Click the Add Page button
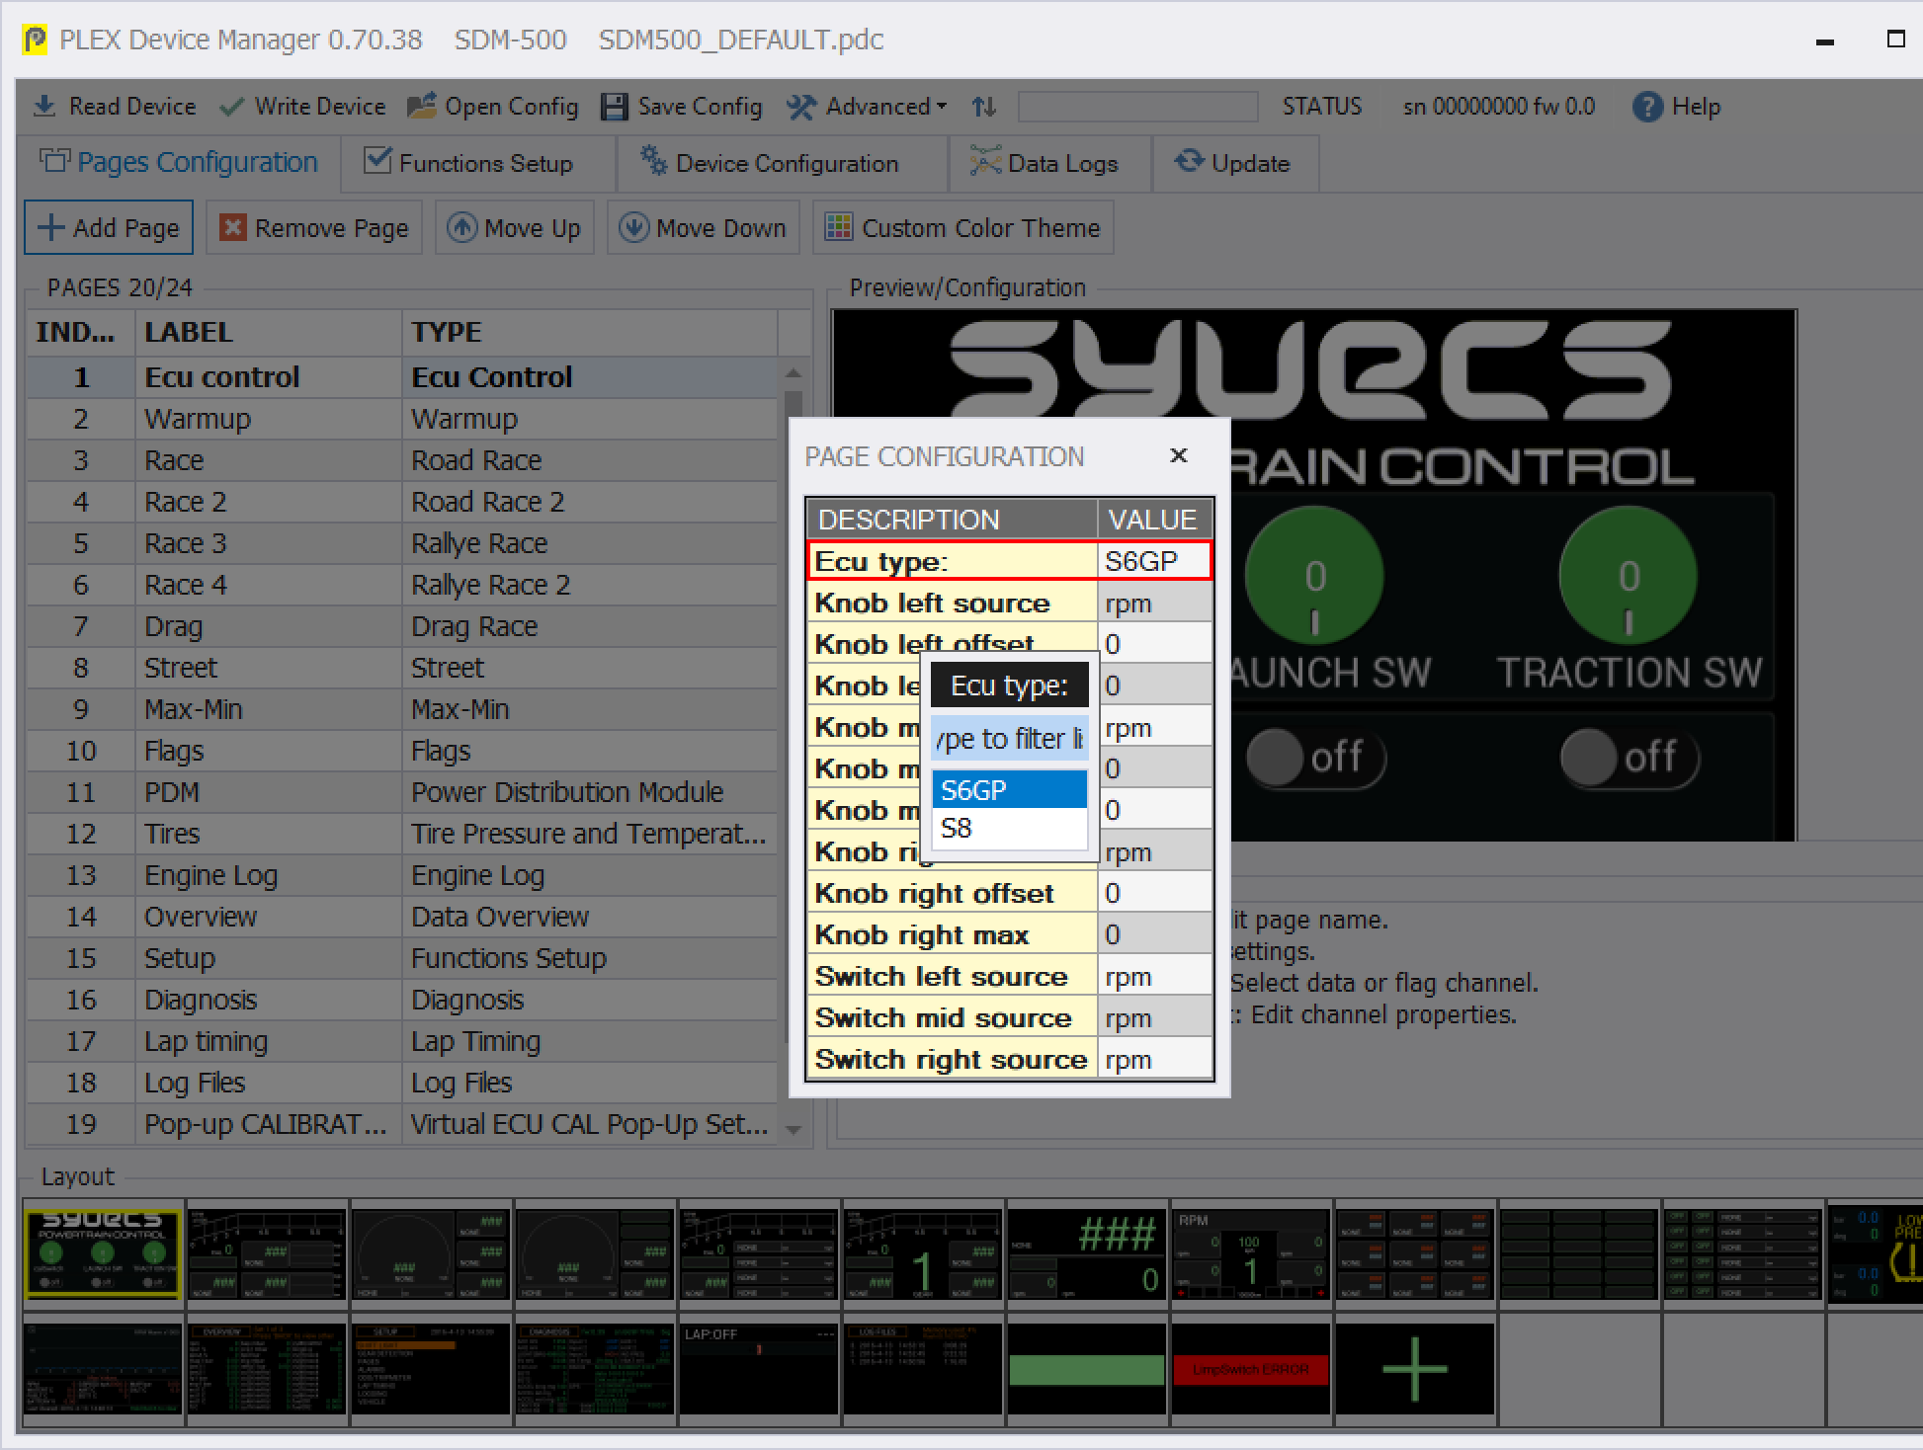 109,228
